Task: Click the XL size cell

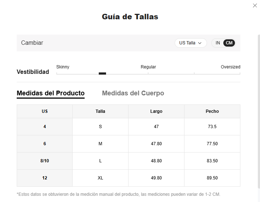Action: pyautogui.click(x=100, y=178)
